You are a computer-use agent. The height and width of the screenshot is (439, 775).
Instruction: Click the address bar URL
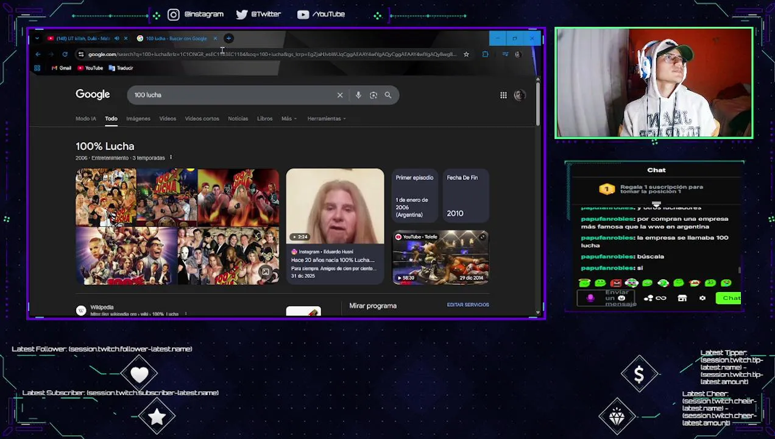pos(272,54)
